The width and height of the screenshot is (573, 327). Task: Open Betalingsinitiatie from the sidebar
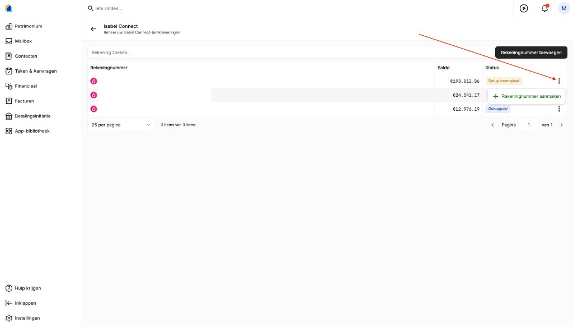33,116
